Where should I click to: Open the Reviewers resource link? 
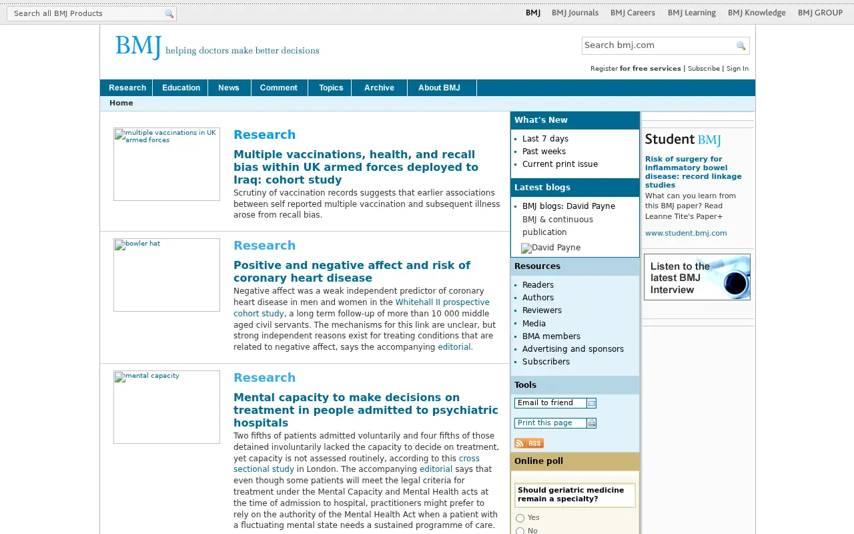point(542,310)
